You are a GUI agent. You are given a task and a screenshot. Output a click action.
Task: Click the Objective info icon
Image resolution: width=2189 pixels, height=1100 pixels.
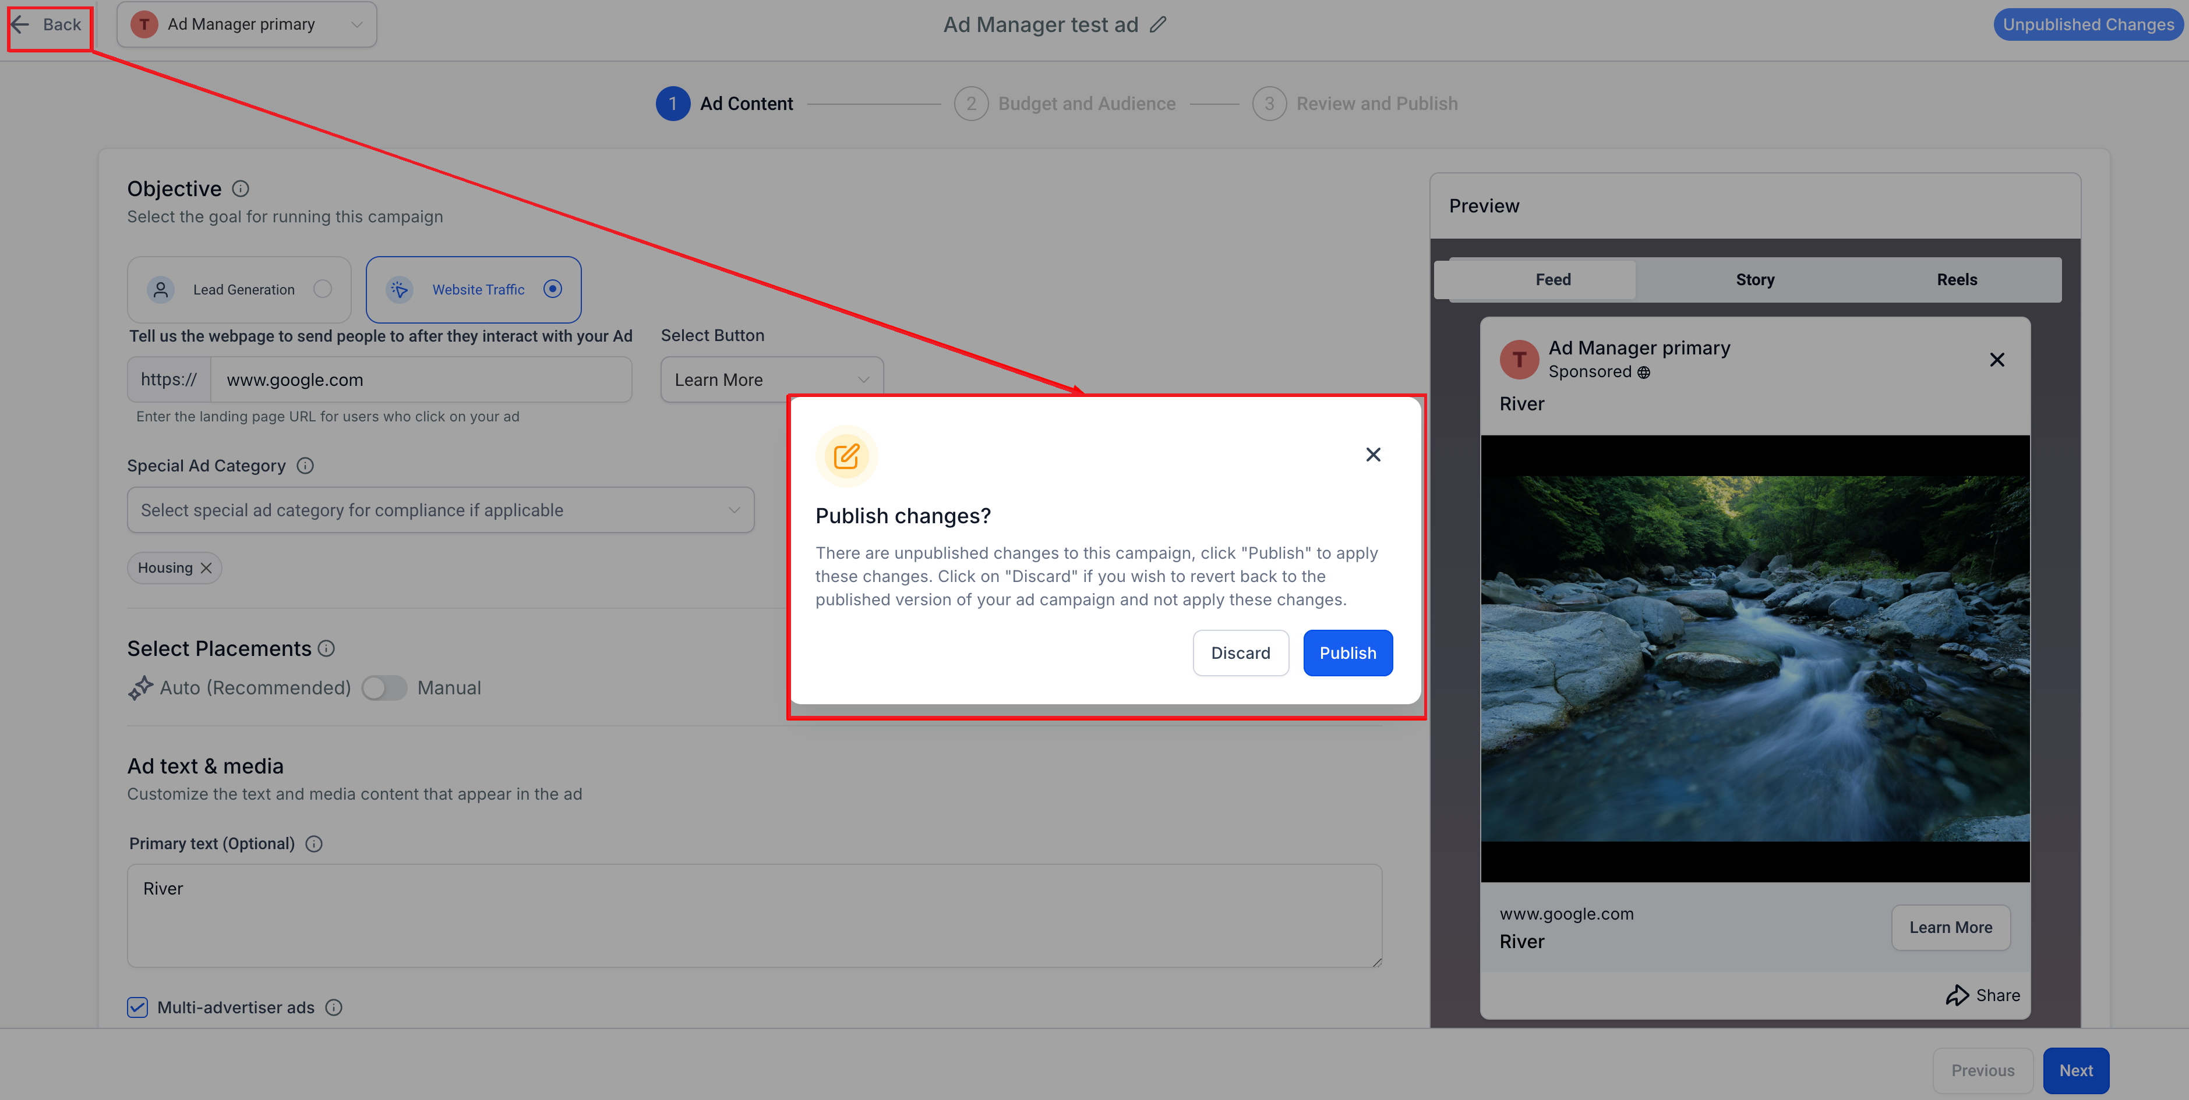(241, 189)
